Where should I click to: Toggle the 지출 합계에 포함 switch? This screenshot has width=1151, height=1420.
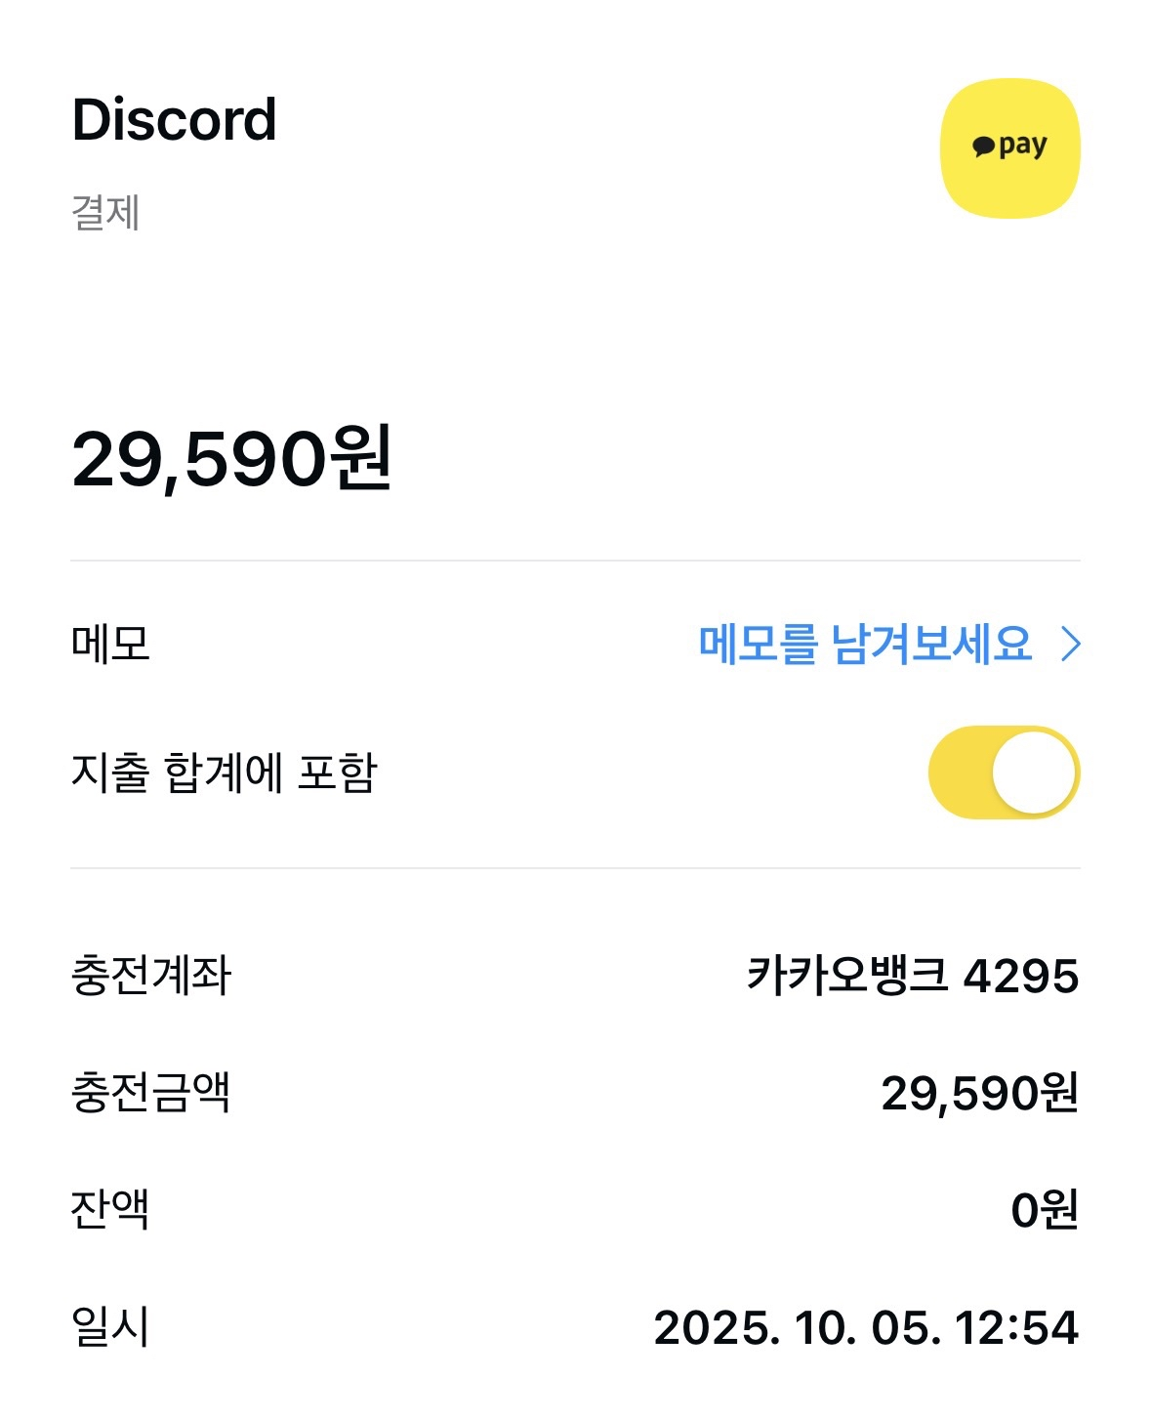point(1004,773)
